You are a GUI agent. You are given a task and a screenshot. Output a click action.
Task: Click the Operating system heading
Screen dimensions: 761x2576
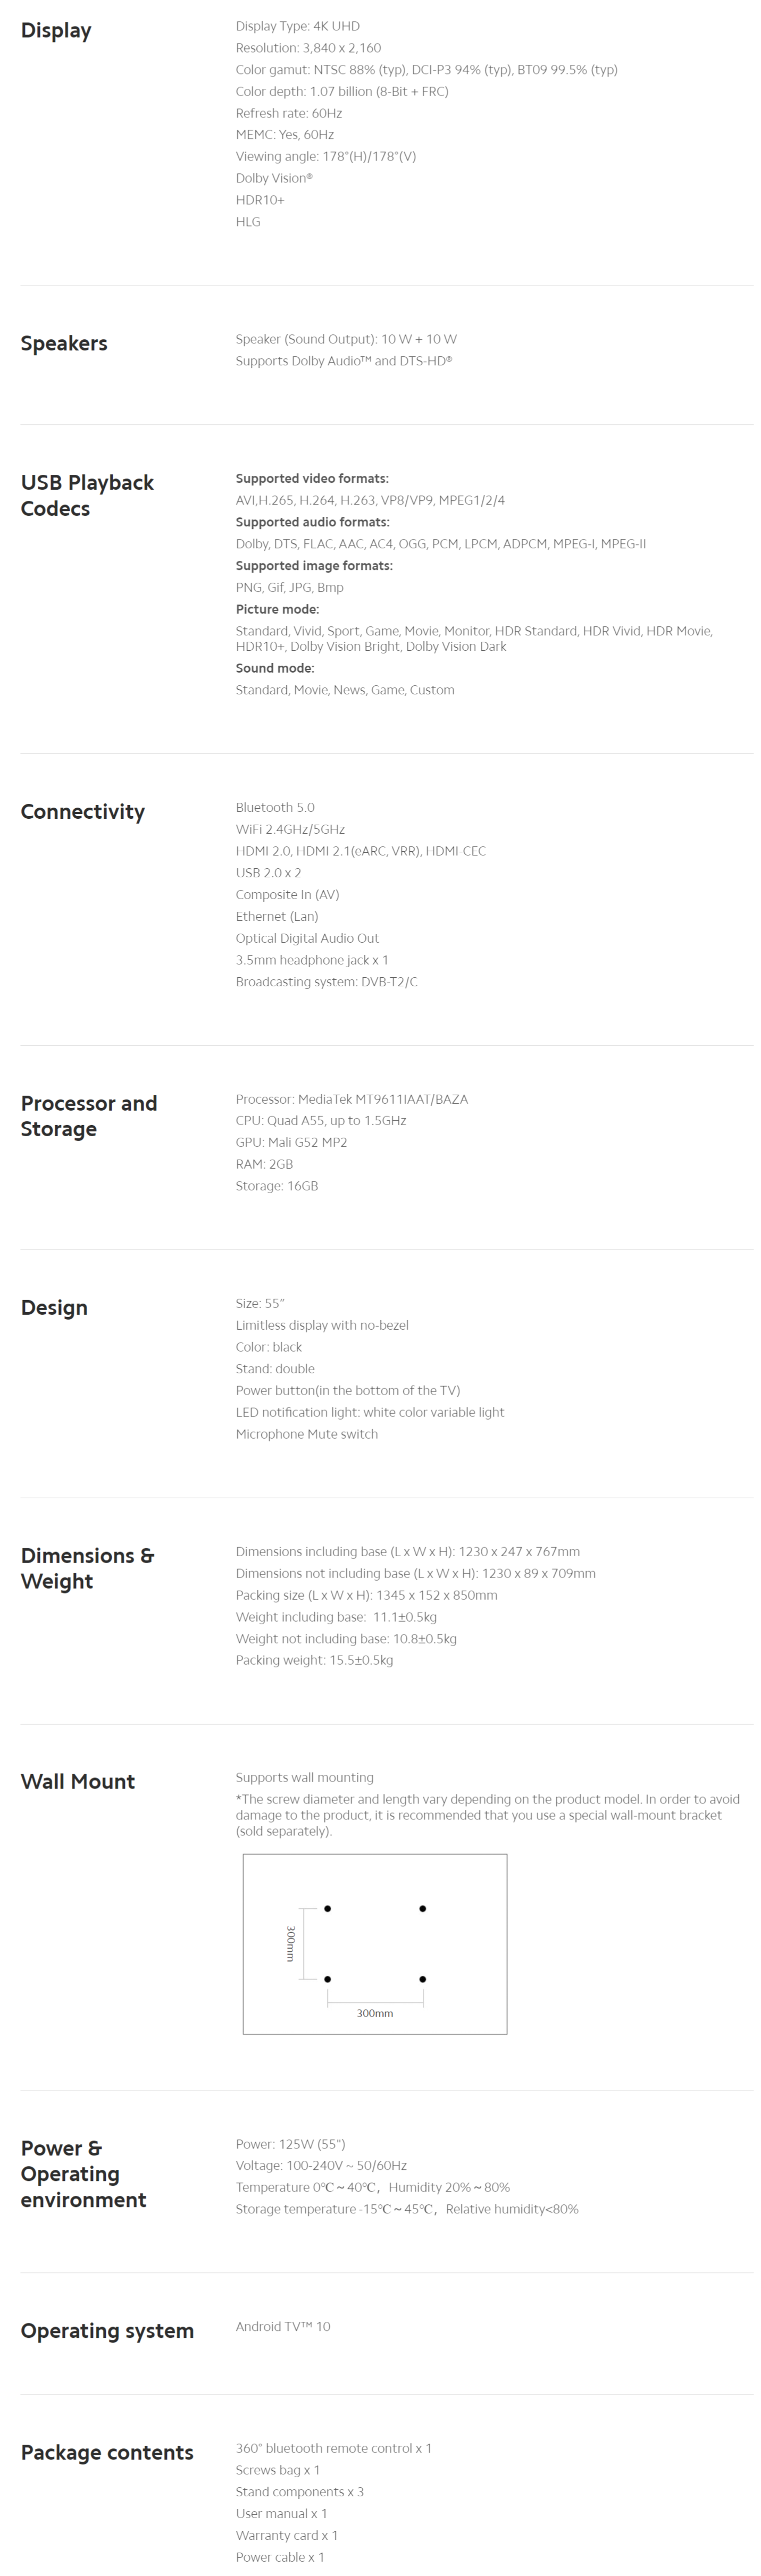107,2330
